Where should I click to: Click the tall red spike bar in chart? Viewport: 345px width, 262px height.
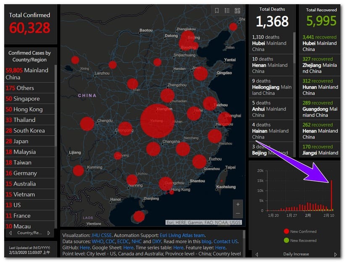[332, 195]
